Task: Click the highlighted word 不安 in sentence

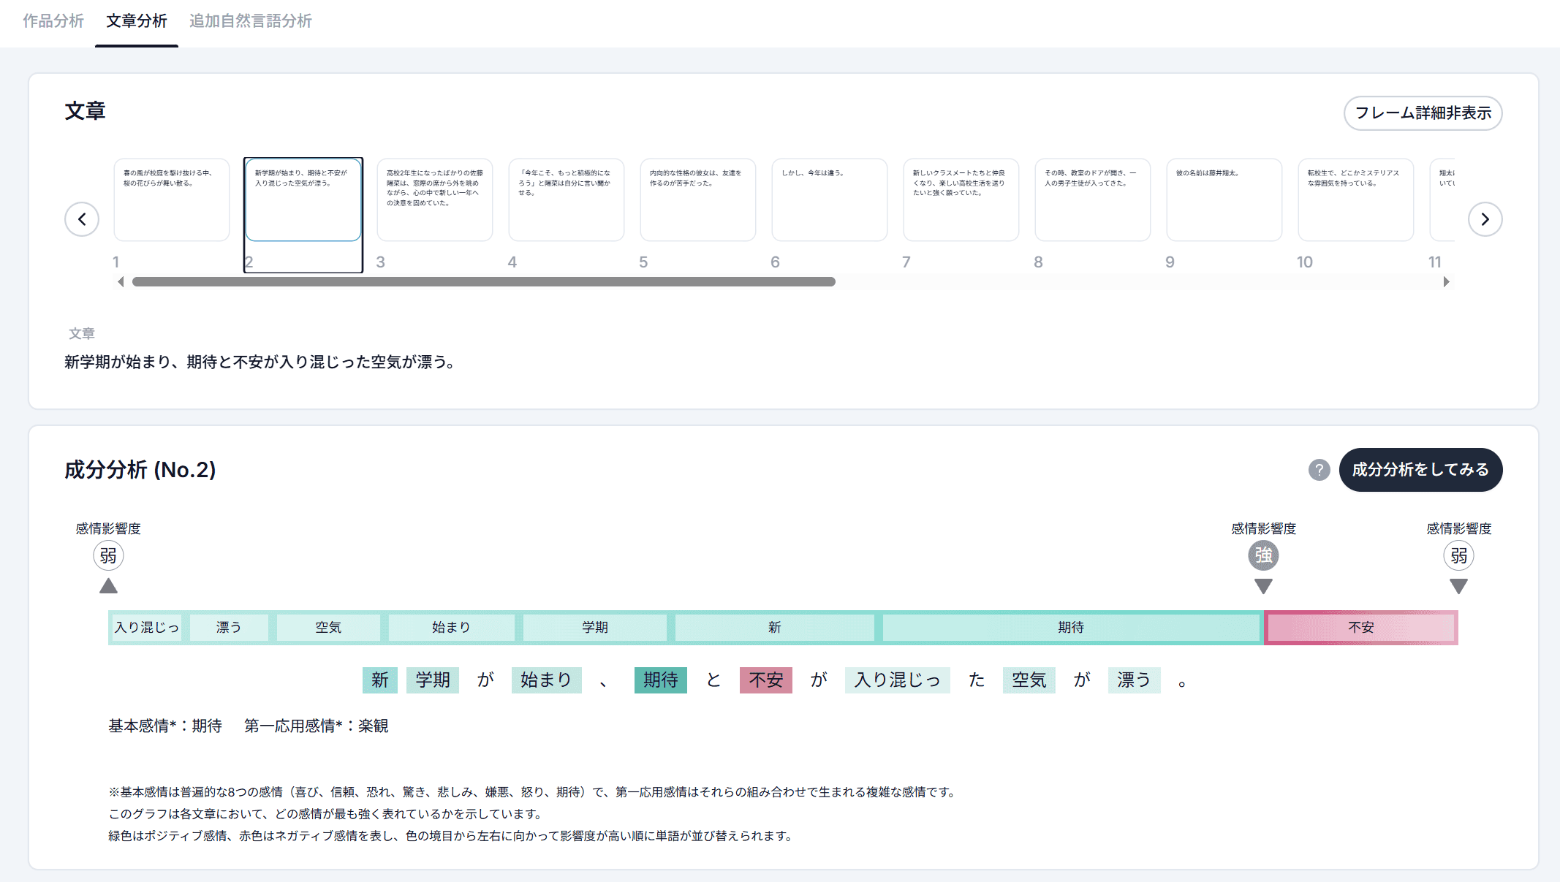Action: [x=766, y=680]
